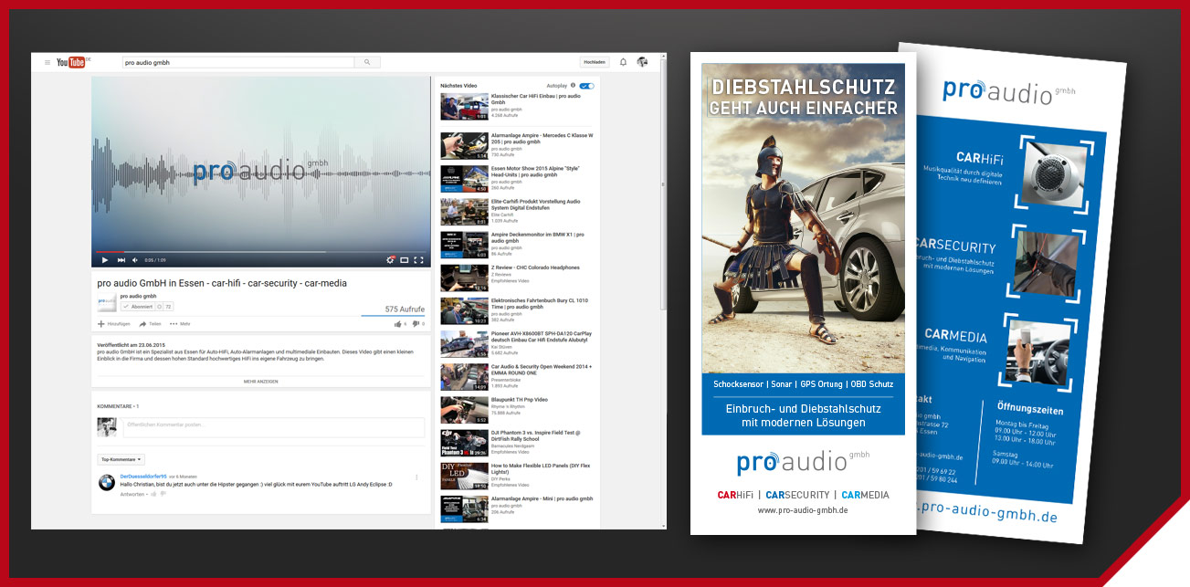Open the player settings gear
1190x587 pixels.
(x=390, y=260)
